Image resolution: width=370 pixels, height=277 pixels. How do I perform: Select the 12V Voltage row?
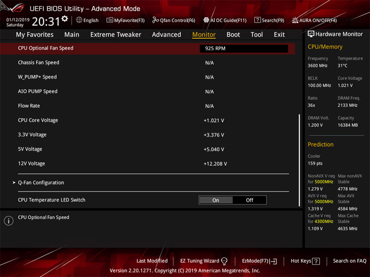[x=147, y=164]
